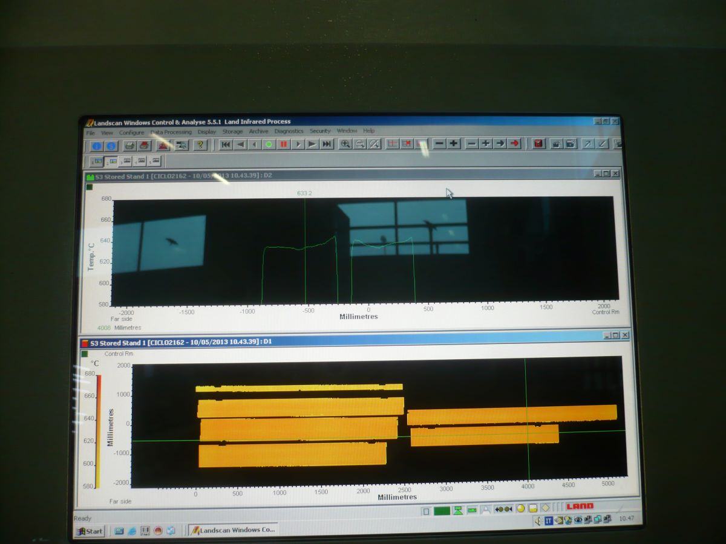
Task: Click the cursor temperature value 633.2
Action: [x=304, y=193]
